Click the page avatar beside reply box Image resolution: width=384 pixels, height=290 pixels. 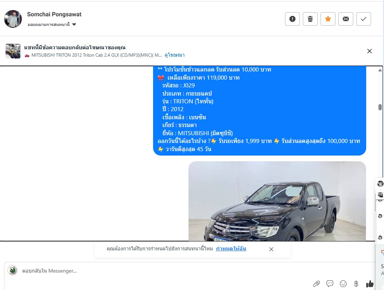(13, 270)
